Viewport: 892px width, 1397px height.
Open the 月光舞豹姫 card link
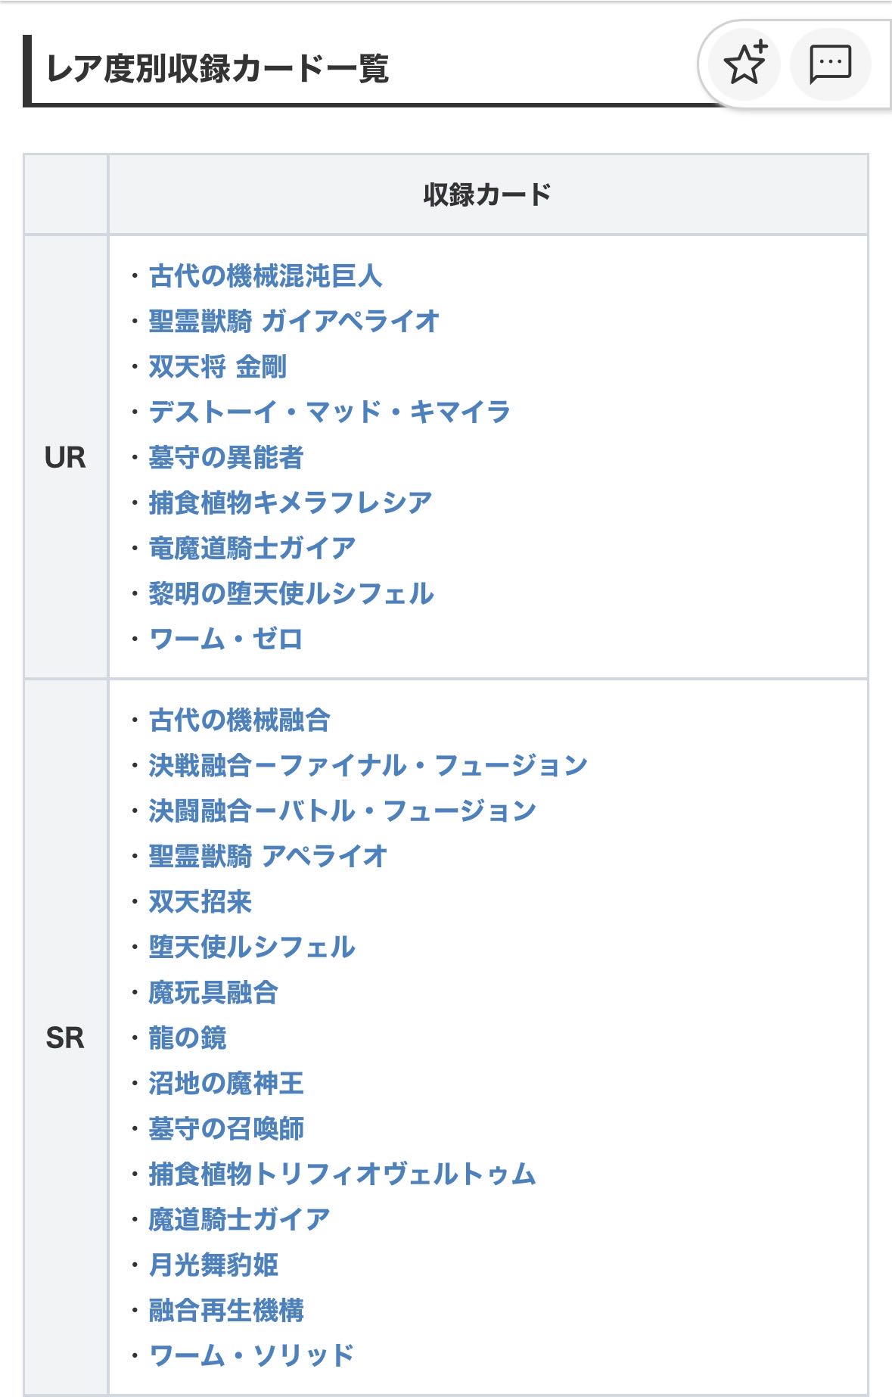pyautogui.click(x=213, y=1265)
